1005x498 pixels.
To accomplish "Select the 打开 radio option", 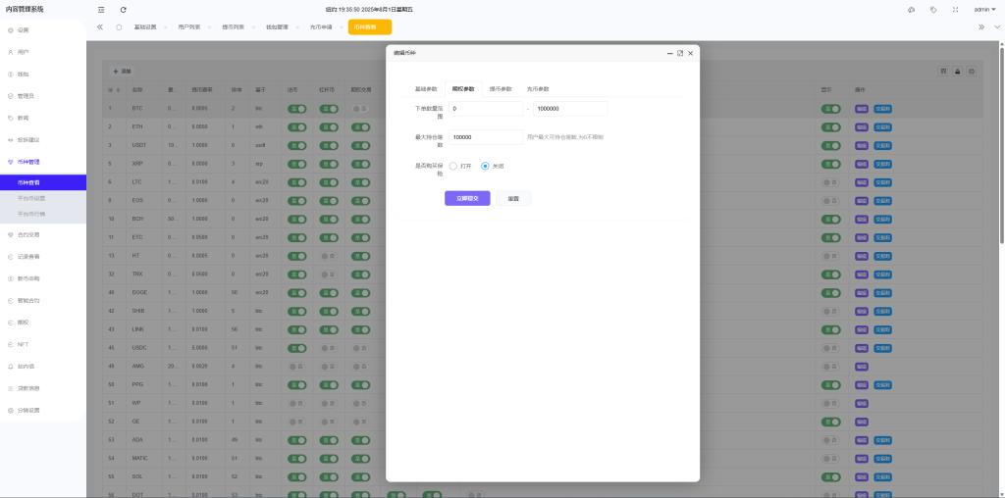I will pos(453,166).
